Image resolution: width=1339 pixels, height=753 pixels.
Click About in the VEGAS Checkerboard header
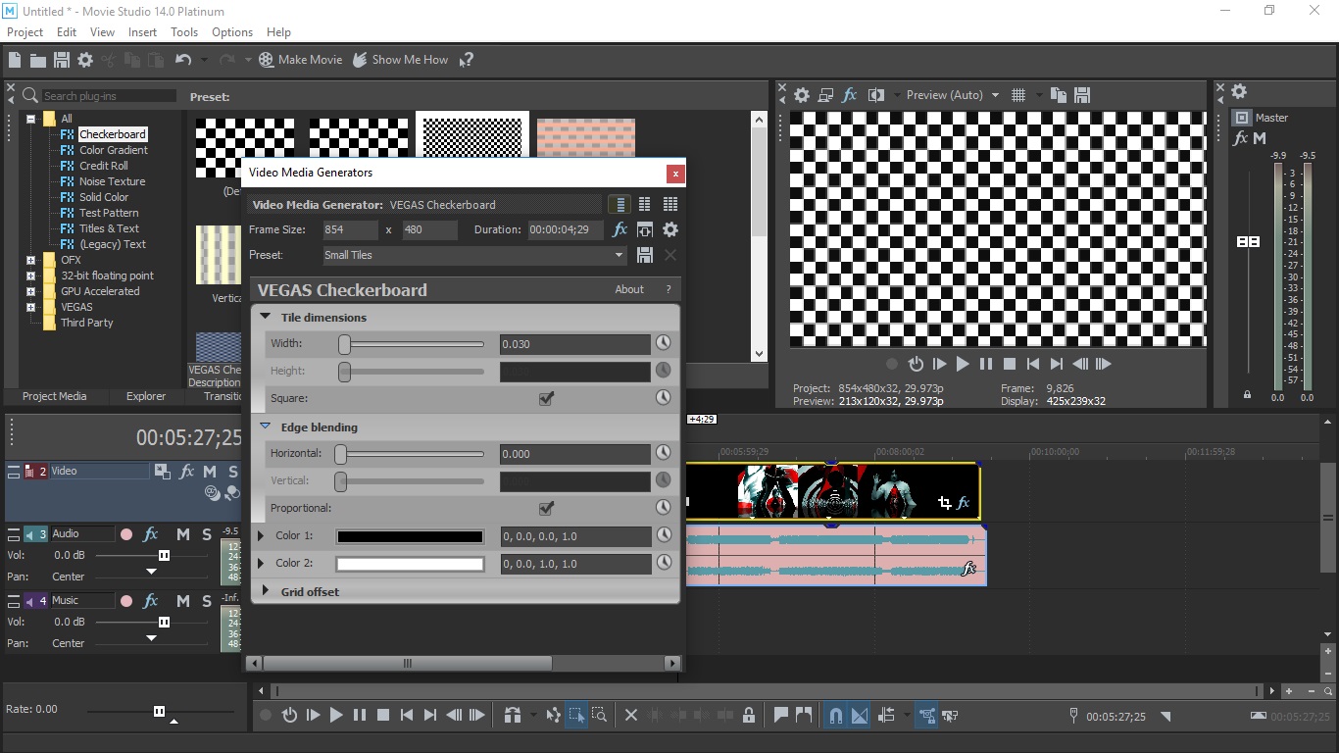(629, 289)
